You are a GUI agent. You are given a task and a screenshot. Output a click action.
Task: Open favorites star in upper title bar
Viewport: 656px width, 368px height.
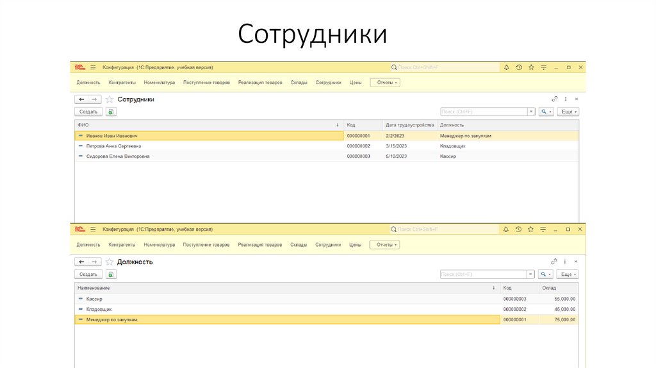[x=531, y=67]
